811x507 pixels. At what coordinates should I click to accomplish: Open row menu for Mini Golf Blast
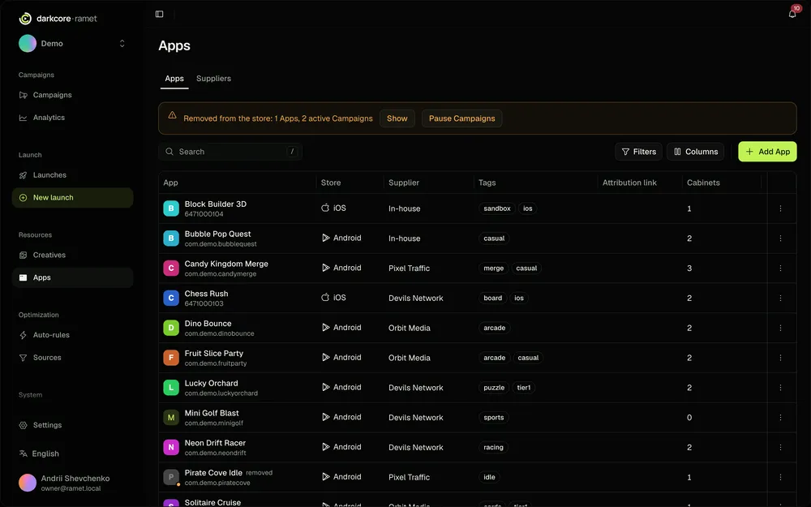780,418
